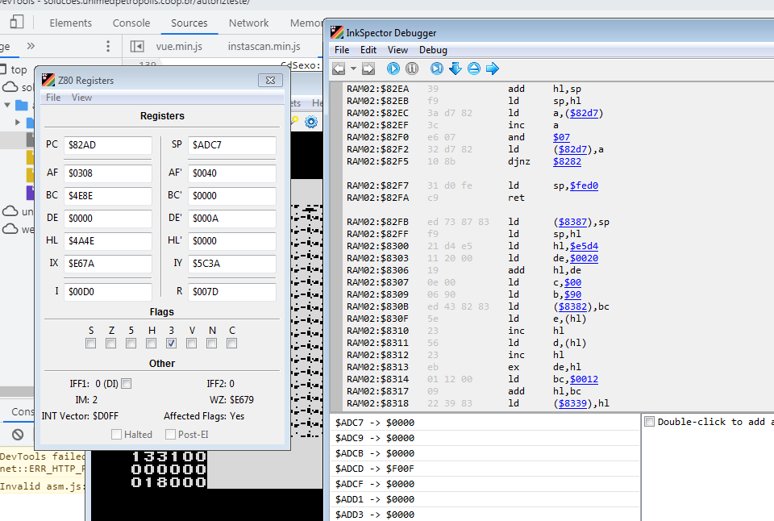Click the rightmost run-forward arrow icon
Image resolution: width=774 pixels, height=521 pixels.
click(x=493, y=69)
